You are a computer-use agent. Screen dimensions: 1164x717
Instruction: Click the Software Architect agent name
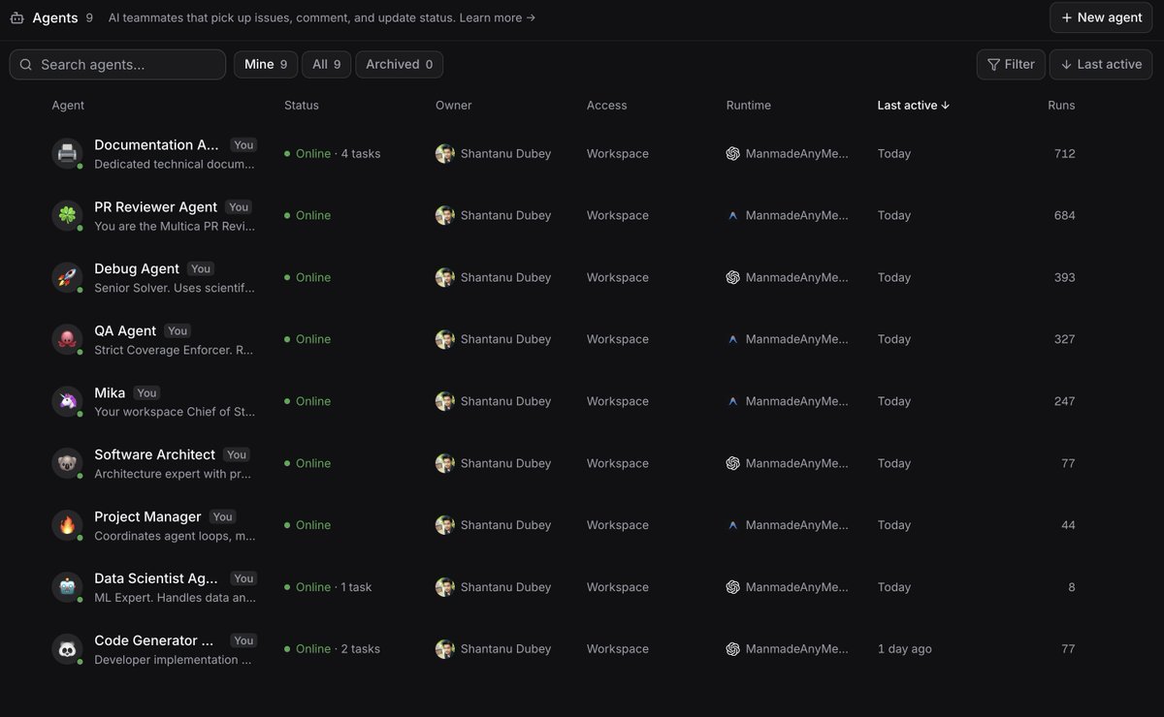point(154,454)
